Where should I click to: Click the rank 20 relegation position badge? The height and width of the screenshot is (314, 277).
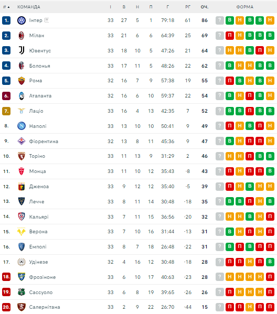click(6, 307)
